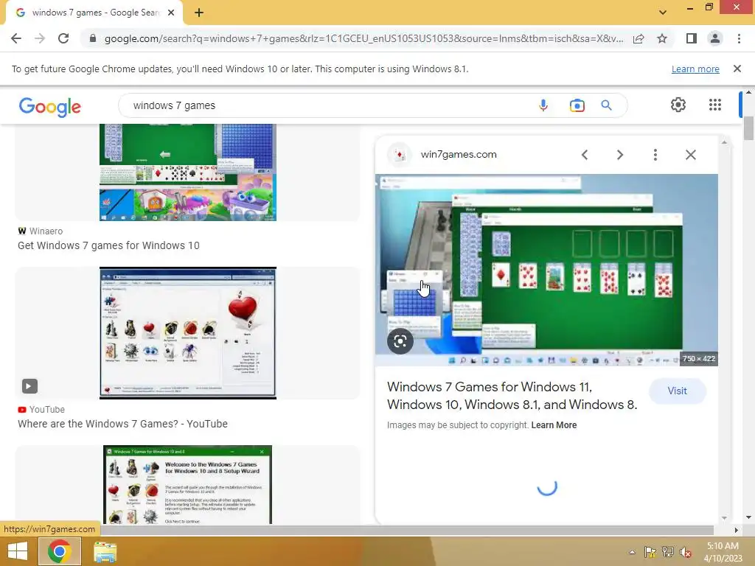Dismiss the Chrome update notification bar
Image resolution: width=755 pixels, height=566 pixels.
[737, 69]
